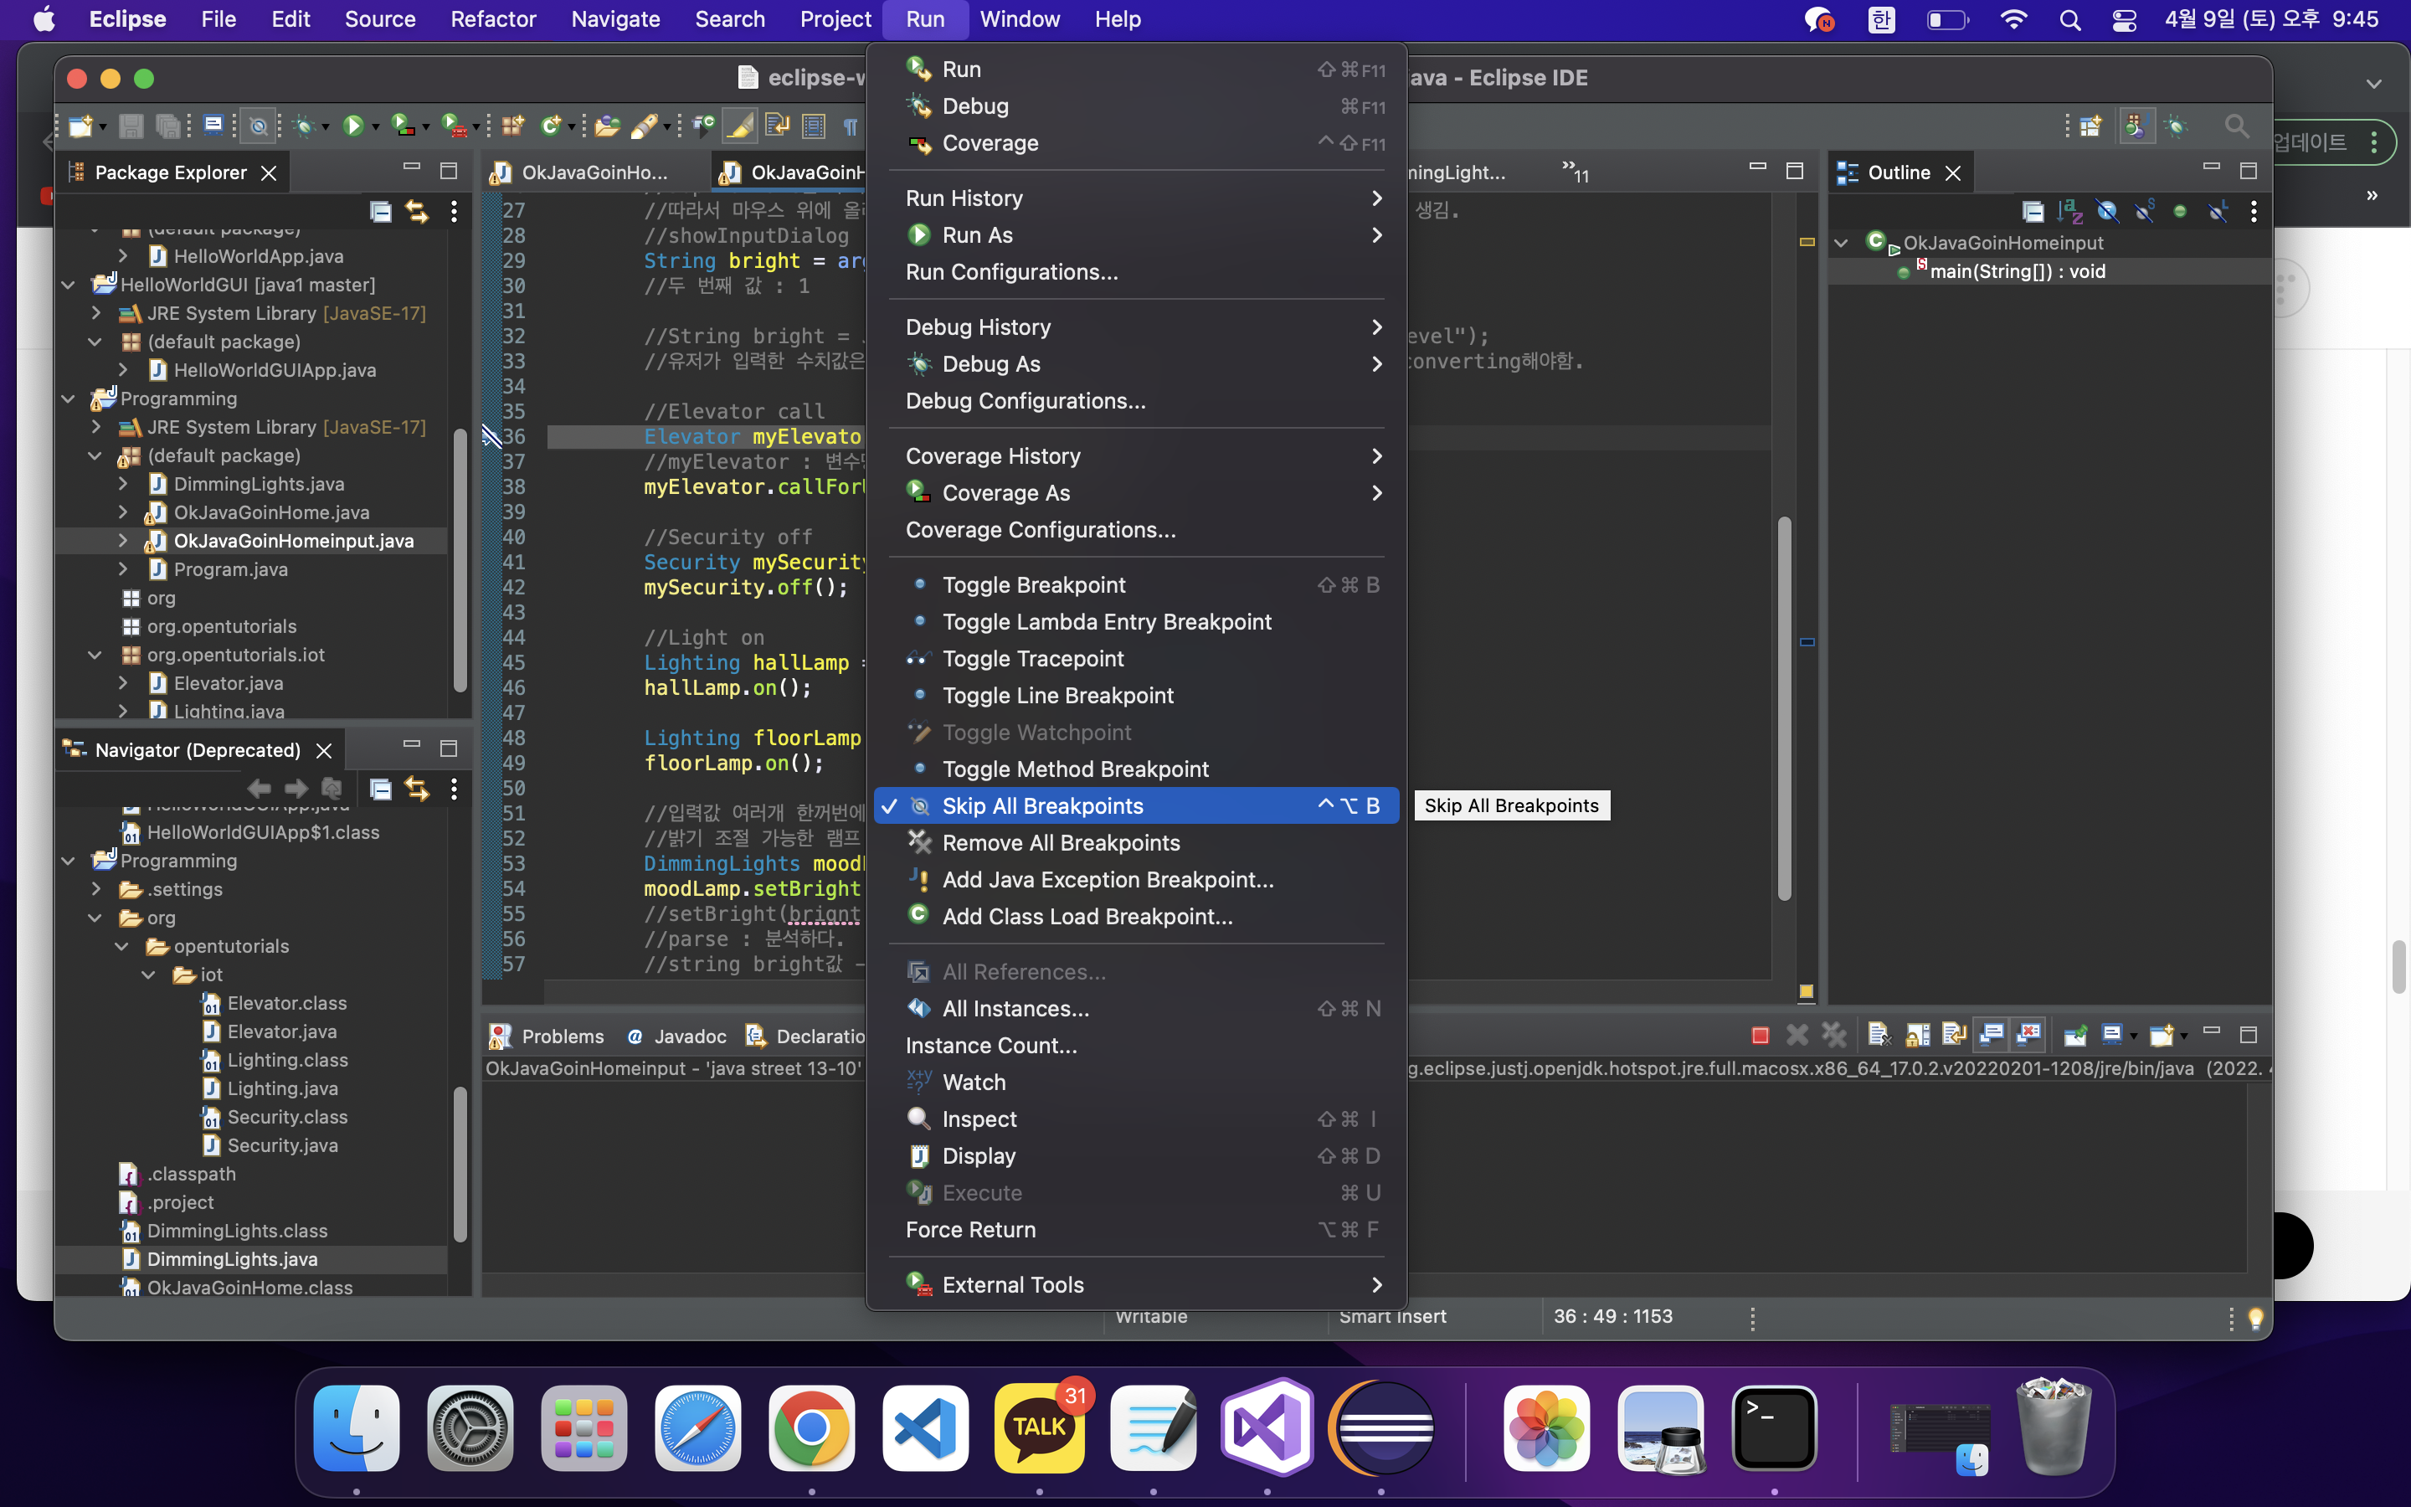This screenshot has width=2411, height=1507.
Task: Toggle Mark Occurrences highlighter in toolbar
Action: click(x=739, y=126)
